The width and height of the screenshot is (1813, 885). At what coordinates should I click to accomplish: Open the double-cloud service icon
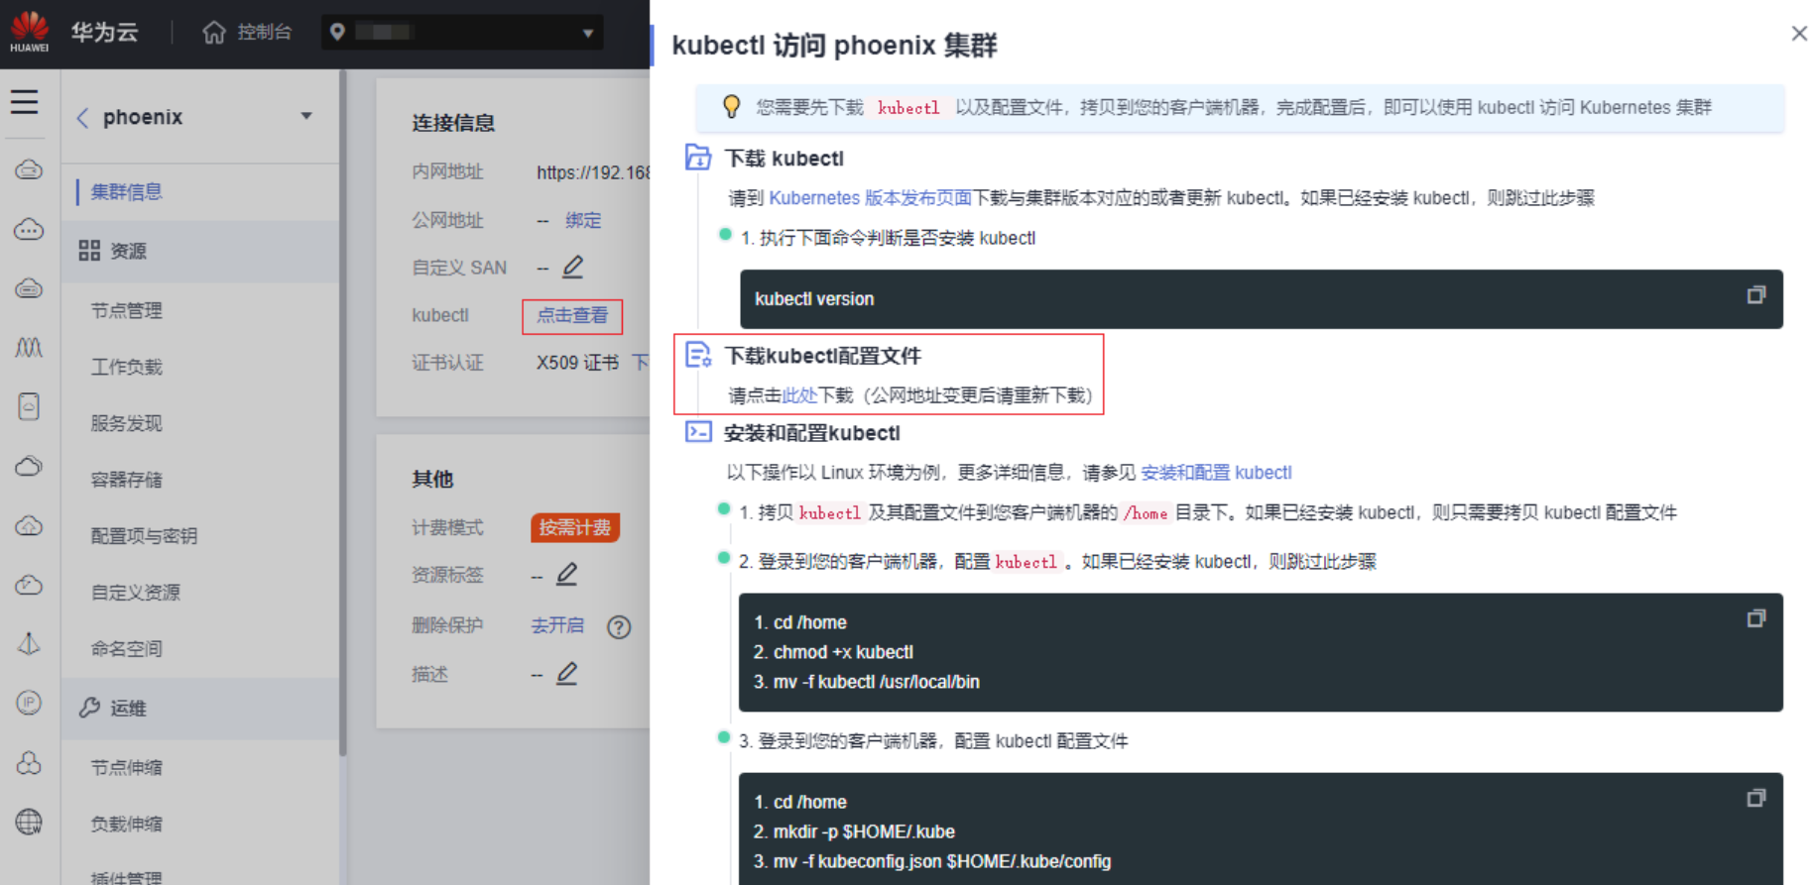[29, 466]
